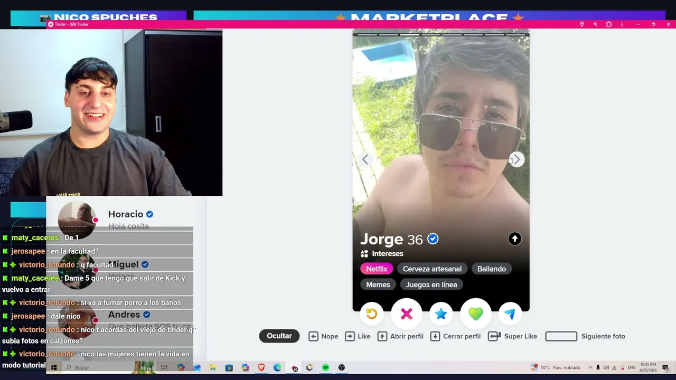Select the Memes interest tag
The image size is (676, 380).
pos(378,284)
